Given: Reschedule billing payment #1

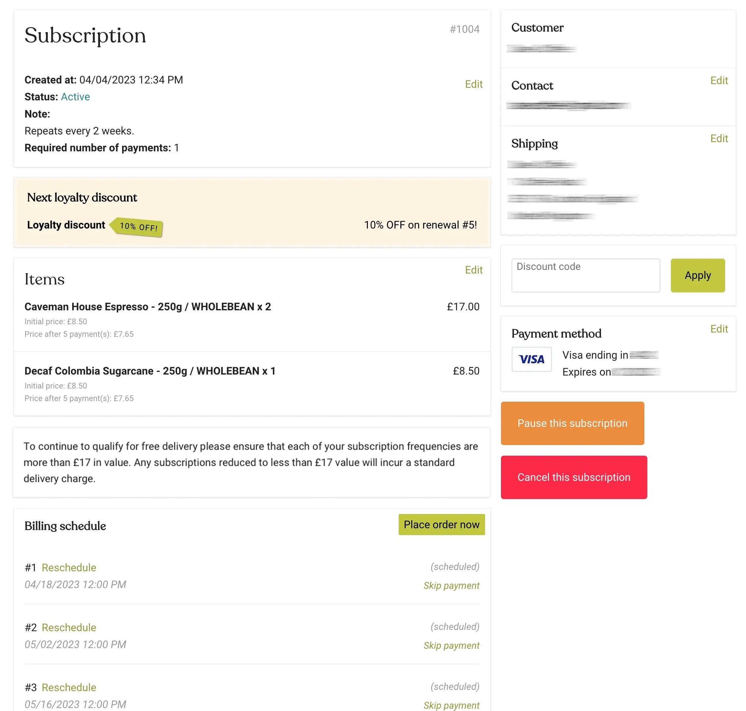Looking at the screenshot, I should click(69, 567).
